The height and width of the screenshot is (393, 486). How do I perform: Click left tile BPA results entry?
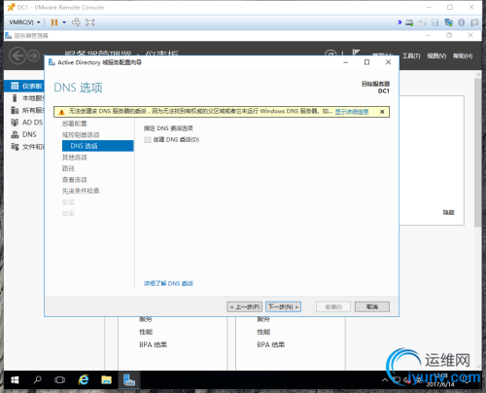click(x=153, y=344)
